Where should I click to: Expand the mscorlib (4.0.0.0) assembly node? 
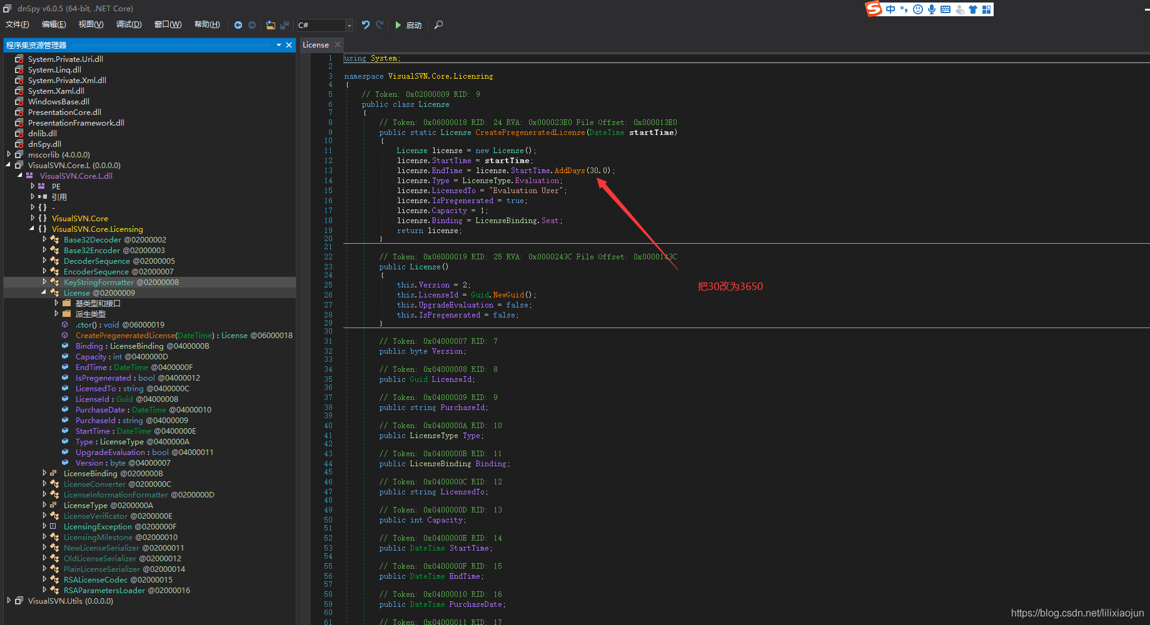[x=9, y=154]
